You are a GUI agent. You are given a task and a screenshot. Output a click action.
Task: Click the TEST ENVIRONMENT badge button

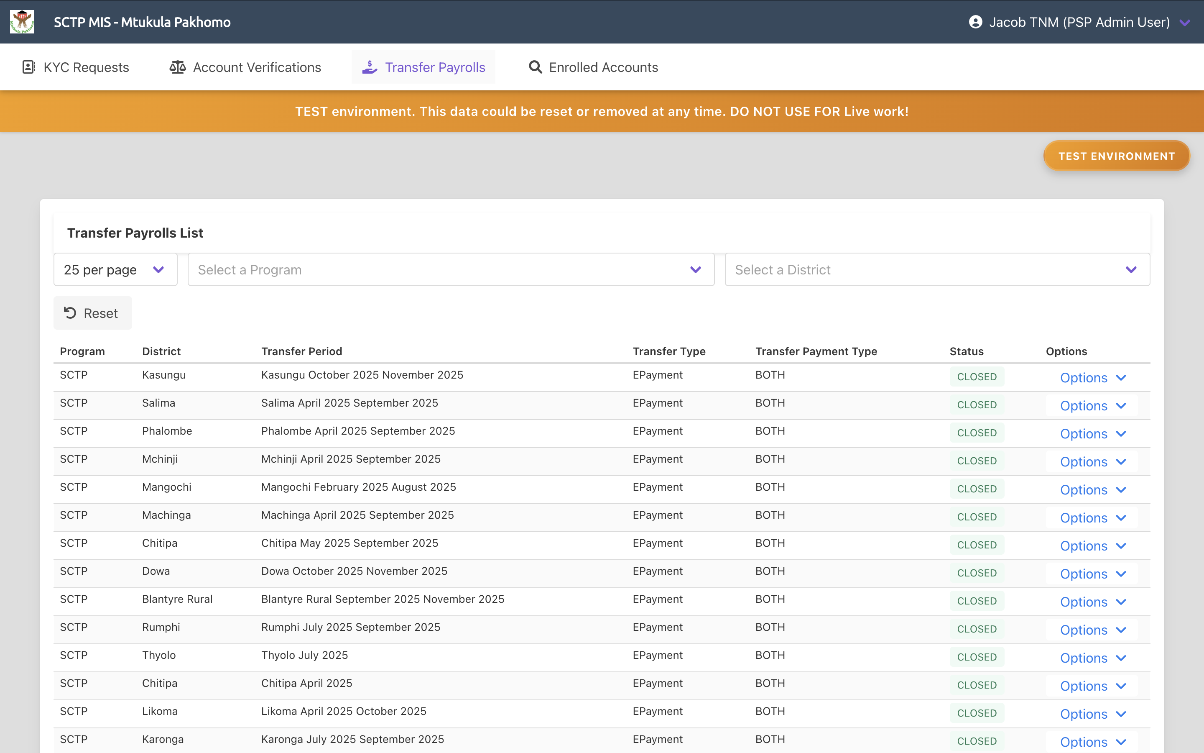click(1117, 156)
